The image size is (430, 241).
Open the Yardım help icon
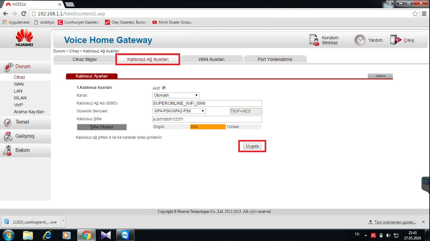360,40
